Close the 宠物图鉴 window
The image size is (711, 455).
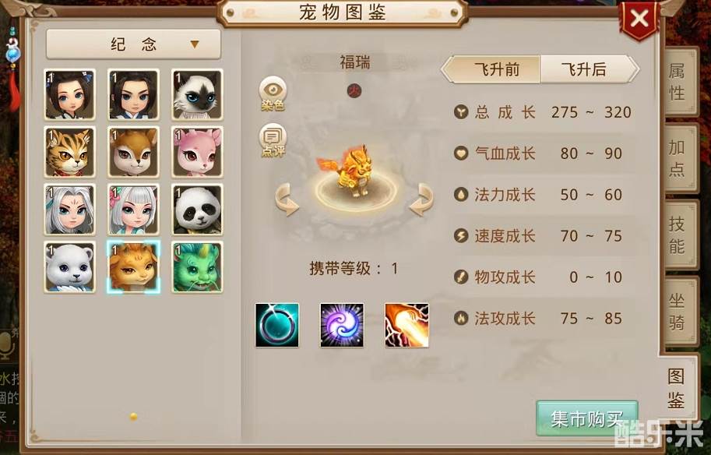[x=639, y=19]
